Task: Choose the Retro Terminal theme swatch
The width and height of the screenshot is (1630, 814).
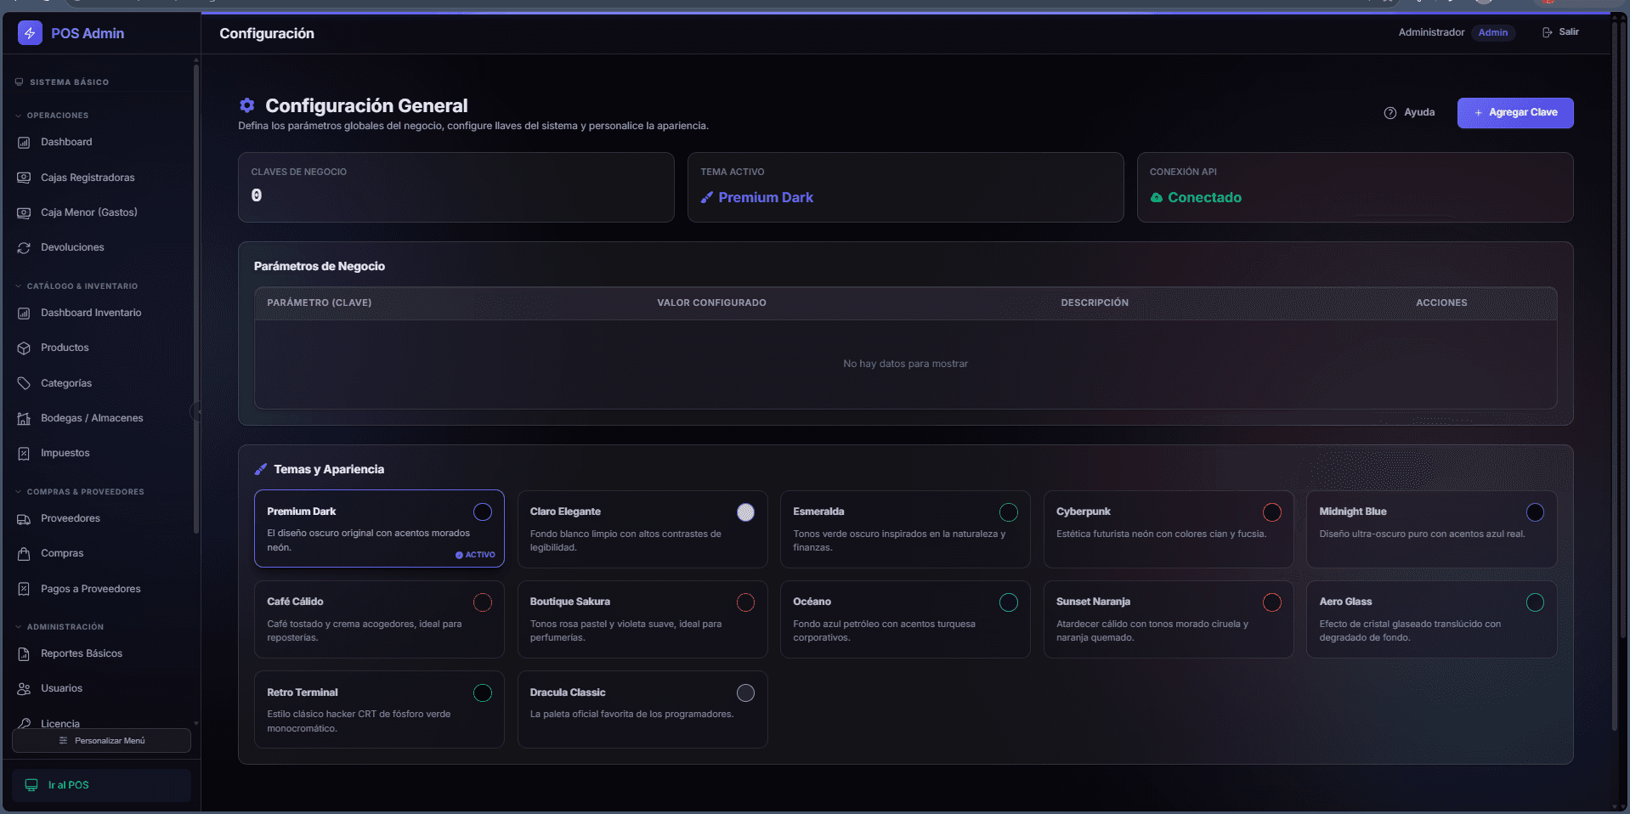Action: pyautogui.click(x=483, y=692)
